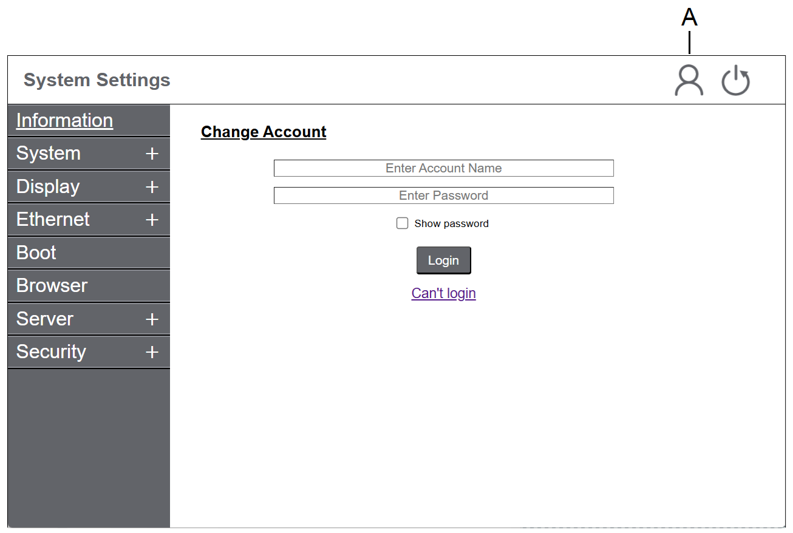Focus the Enter Password field
The image size is (793, 533).
point(443,195)
